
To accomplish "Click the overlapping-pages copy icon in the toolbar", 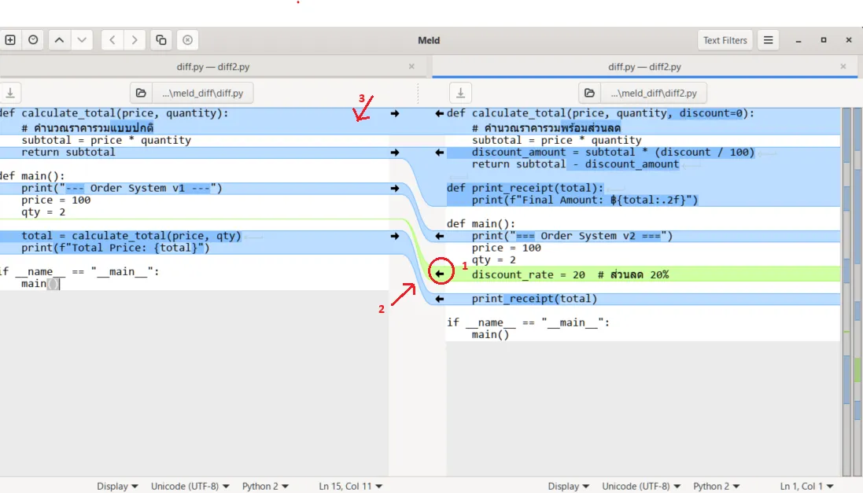I will point(161,40).
